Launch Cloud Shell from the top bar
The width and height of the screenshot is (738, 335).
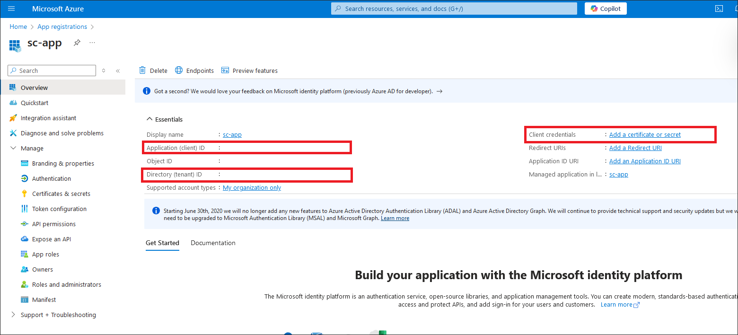click(719, 9)
